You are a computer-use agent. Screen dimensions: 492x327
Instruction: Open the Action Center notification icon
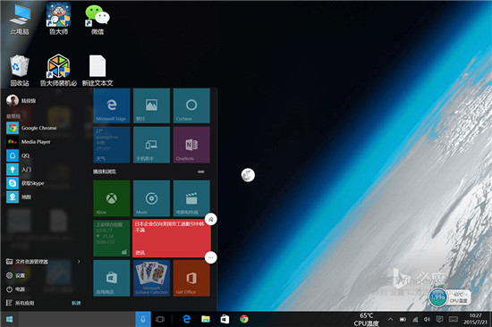[439, 320]
